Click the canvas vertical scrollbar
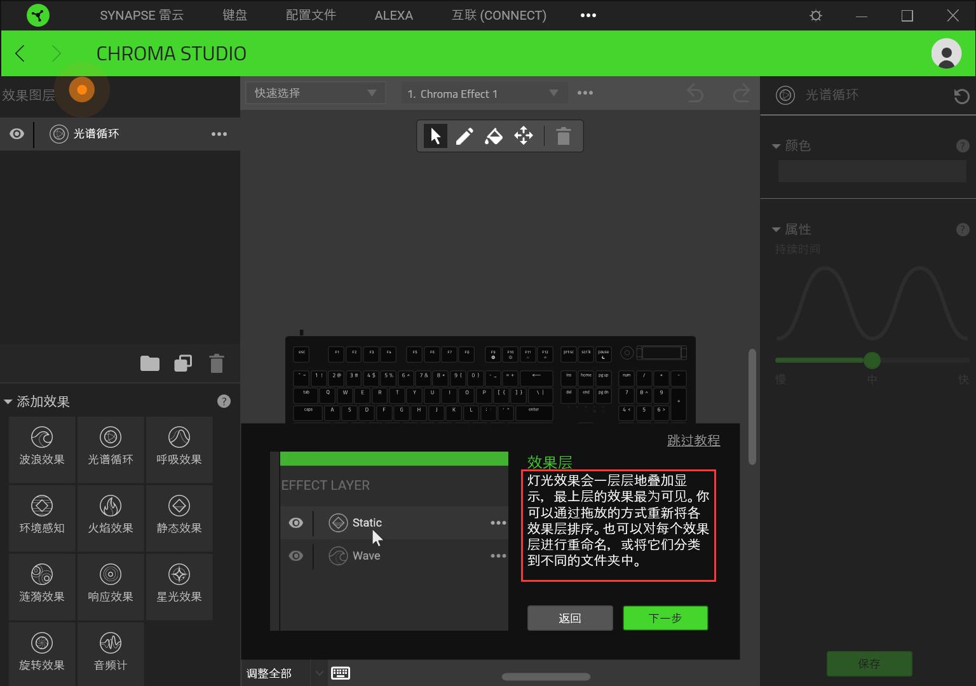The height and width of the screenshot is (686, 976). [x=752, y=407]
